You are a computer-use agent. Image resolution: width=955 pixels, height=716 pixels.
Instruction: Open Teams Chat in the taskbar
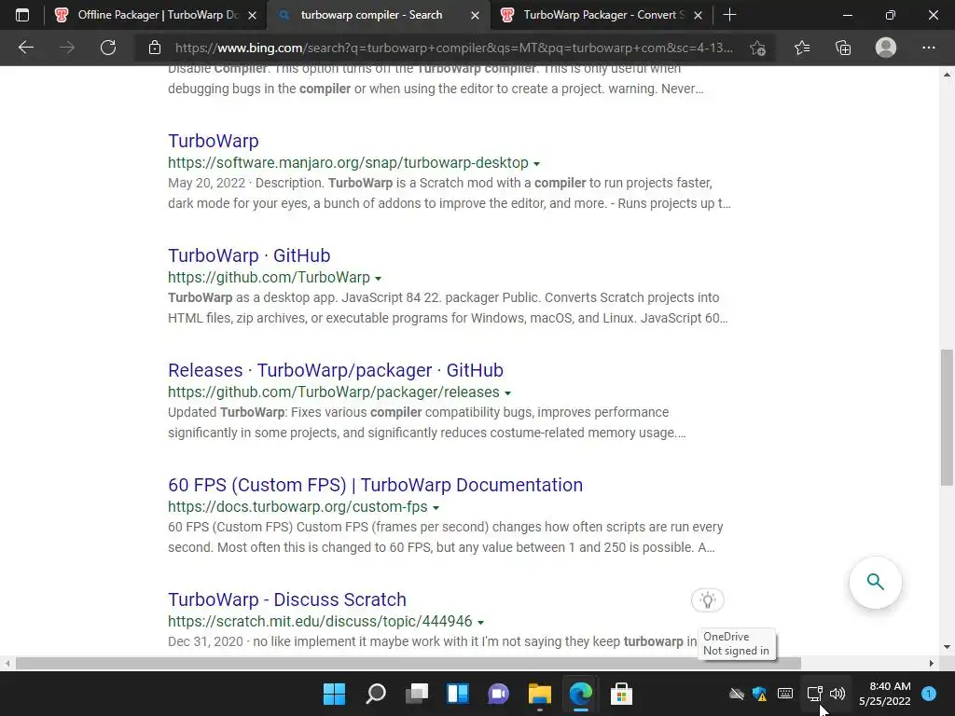click(x=498, y=694)
